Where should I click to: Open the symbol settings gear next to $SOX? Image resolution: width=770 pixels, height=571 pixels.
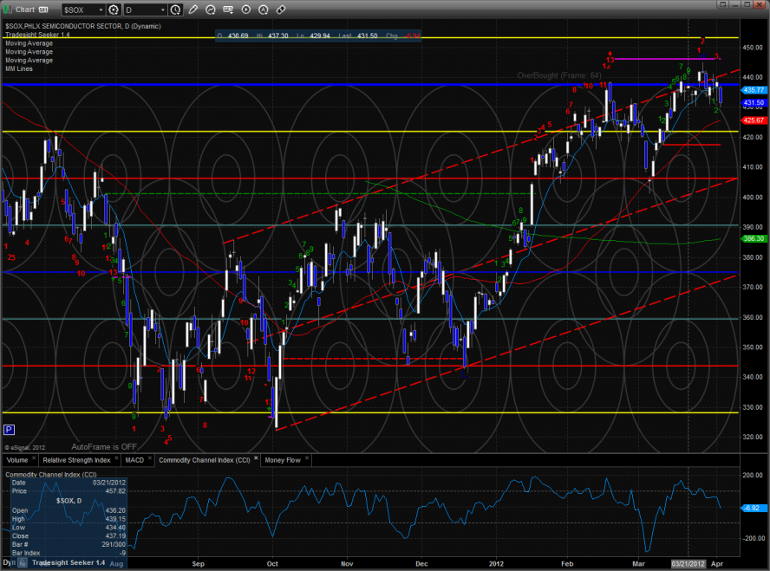click(114, 10)
